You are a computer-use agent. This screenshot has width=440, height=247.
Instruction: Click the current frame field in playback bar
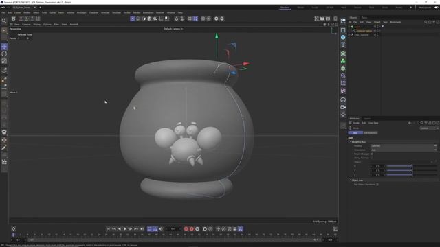pos(173,228)
